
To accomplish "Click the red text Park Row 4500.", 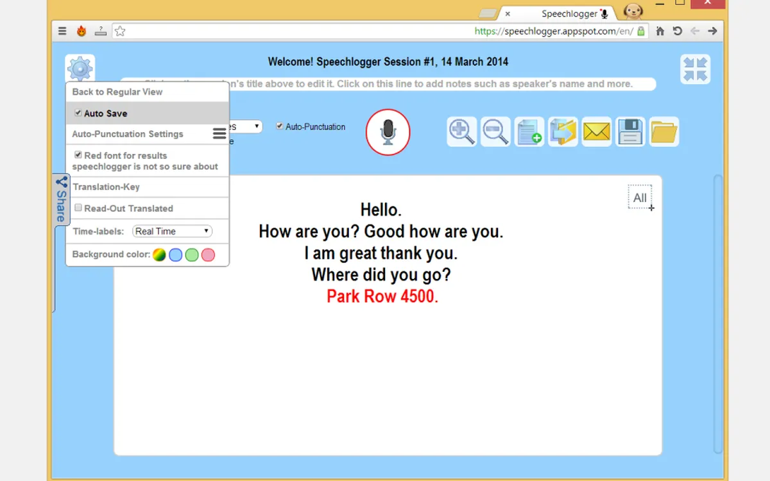I will coord(382,296).
